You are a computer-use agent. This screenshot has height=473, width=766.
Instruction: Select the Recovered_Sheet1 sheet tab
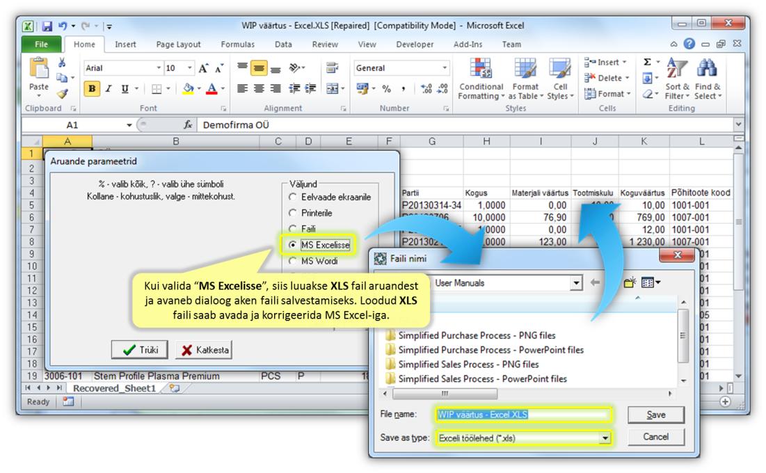click(x=114, y=388)
